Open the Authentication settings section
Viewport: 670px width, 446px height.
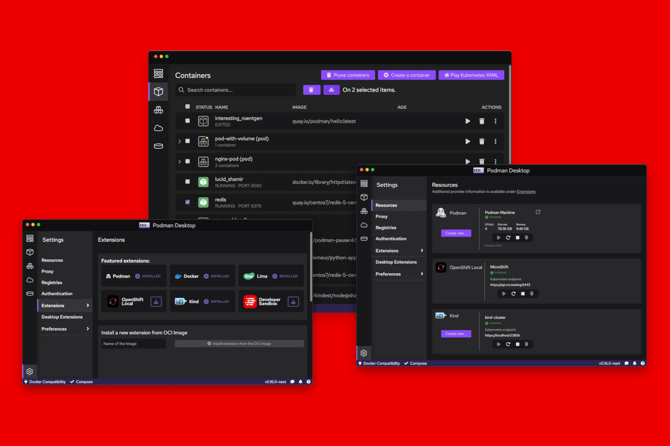[391, 239]
